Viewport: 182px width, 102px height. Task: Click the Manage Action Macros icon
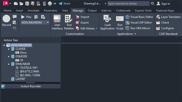coord(43,17)
